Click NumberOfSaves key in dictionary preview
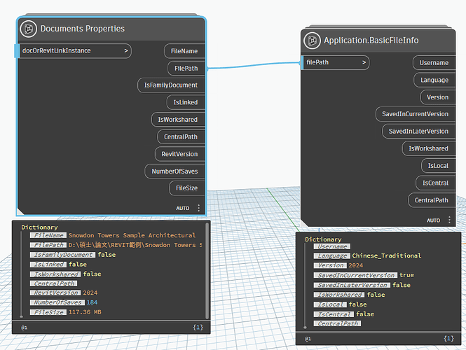The image size is (466, 350). pos(57,302)
